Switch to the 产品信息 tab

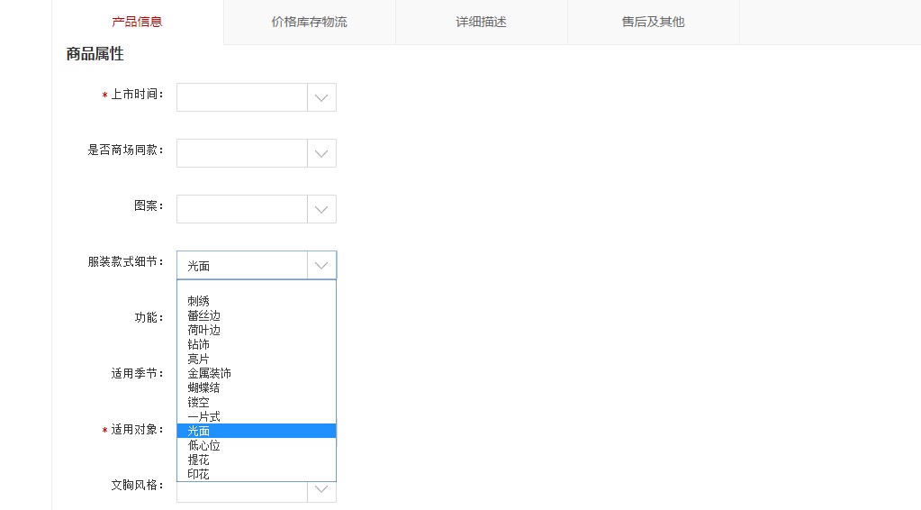(x=138, y=22)
